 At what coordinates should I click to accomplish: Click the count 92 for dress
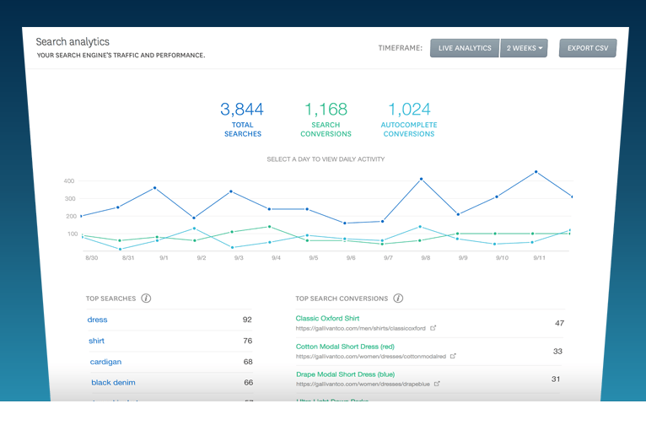(x=247, y=320)
